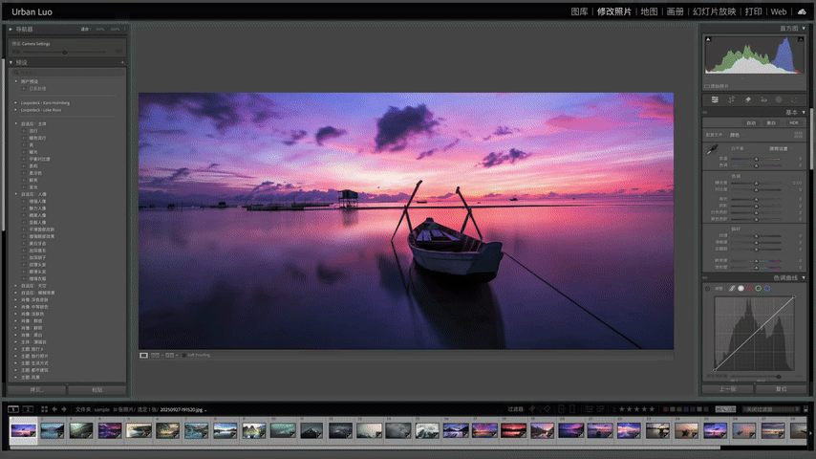Toggle the loupe view mode button below photo
The width and height of the screenshot is (816, 459).
tap(144, 355)
